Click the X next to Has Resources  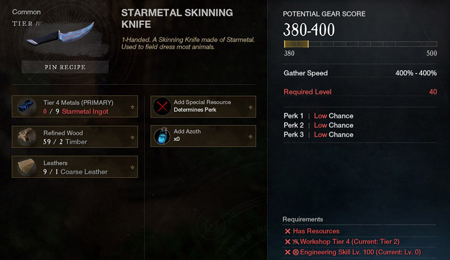[287, 231]
